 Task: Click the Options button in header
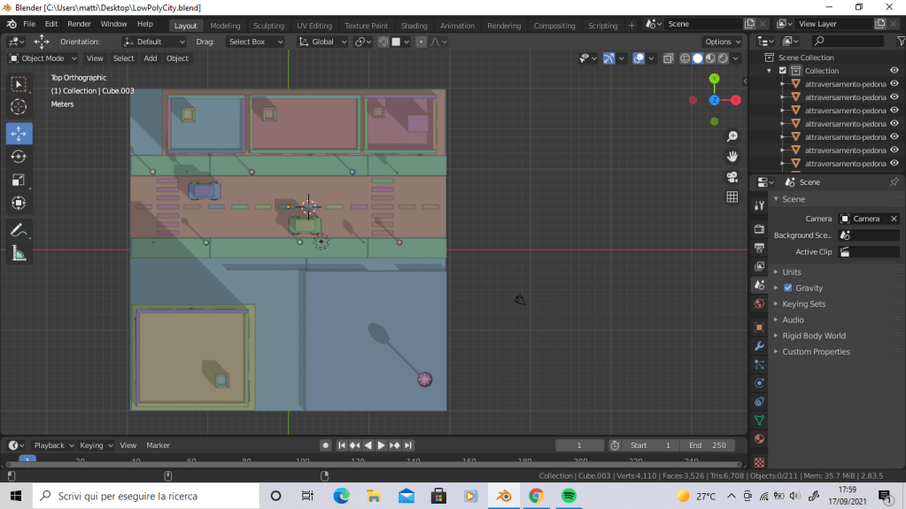coord(723,42)
